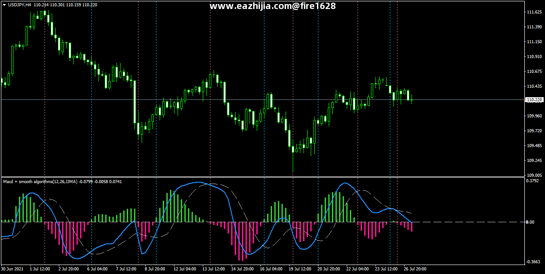Click the 12 Jul 04:00 time axis label
Screen dimensions: 545x274
(x=185, y=269)
